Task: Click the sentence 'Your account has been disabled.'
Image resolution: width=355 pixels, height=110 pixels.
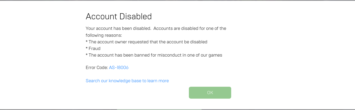Action: pos(118,28)
